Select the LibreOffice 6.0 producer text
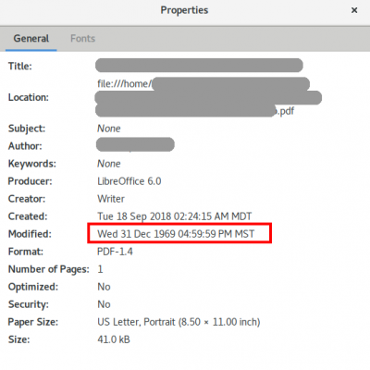Image resolution: width=370 pixels, height=370 pixels. coord(129,181)
